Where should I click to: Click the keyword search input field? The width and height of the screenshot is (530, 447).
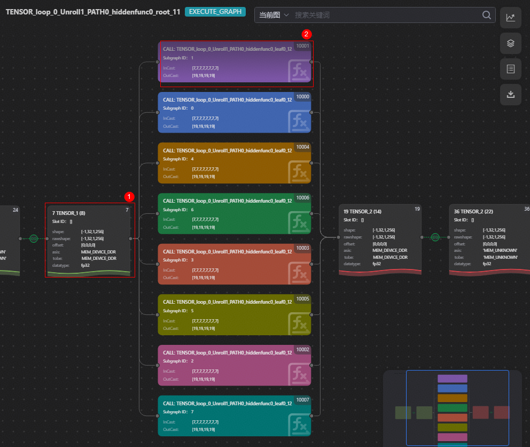click(x=385, y=16)
